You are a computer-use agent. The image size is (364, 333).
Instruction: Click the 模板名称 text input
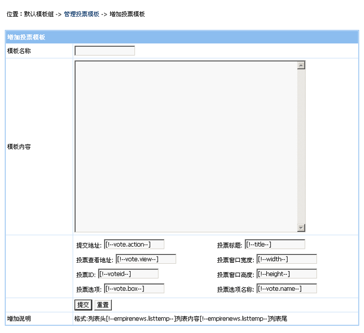(x=105, y=51)
